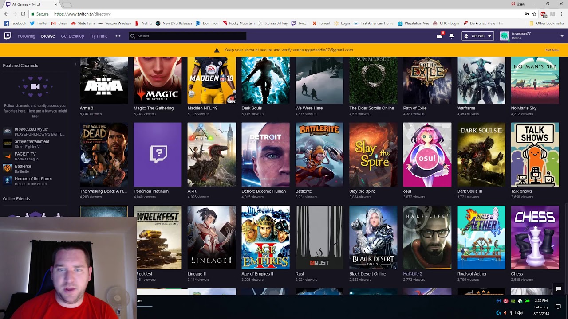Open the Dark Souls game cover
The image size is (568, 319).
click(x=265, y=80)
